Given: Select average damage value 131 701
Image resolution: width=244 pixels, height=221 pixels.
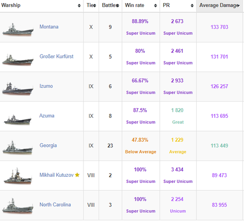Looking at the screenshot, I should (220, 57).
